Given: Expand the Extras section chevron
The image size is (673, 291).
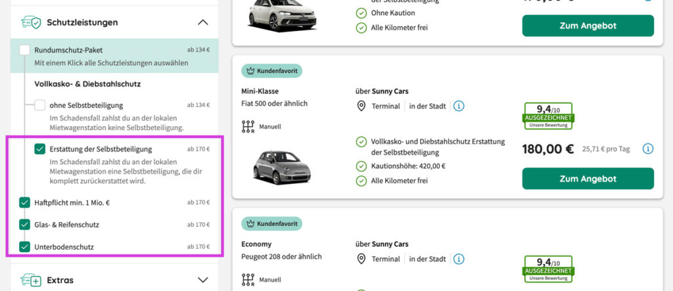Looking at the screenshot, I should 202,280.
